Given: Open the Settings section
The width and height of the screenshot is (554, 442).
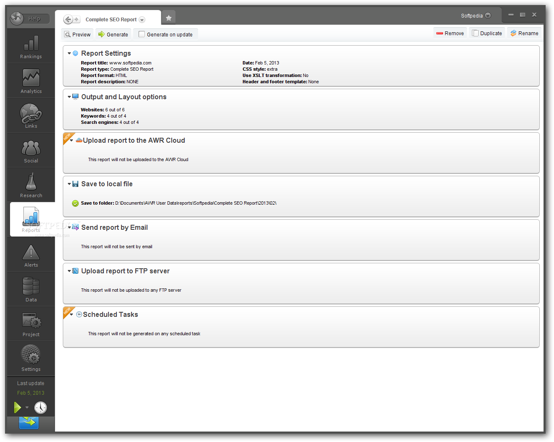Looking at the screenshot, I should [31, 359].
